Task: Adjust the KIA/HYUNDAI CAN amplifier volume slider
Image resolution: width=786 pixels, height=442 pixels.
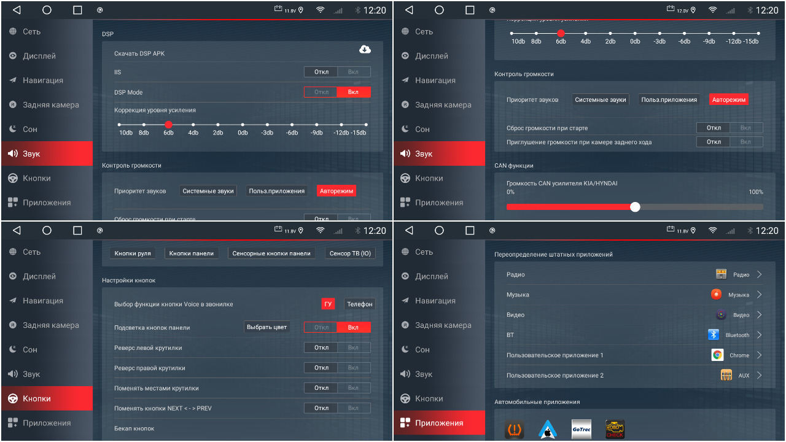Action: coord(635,207)
